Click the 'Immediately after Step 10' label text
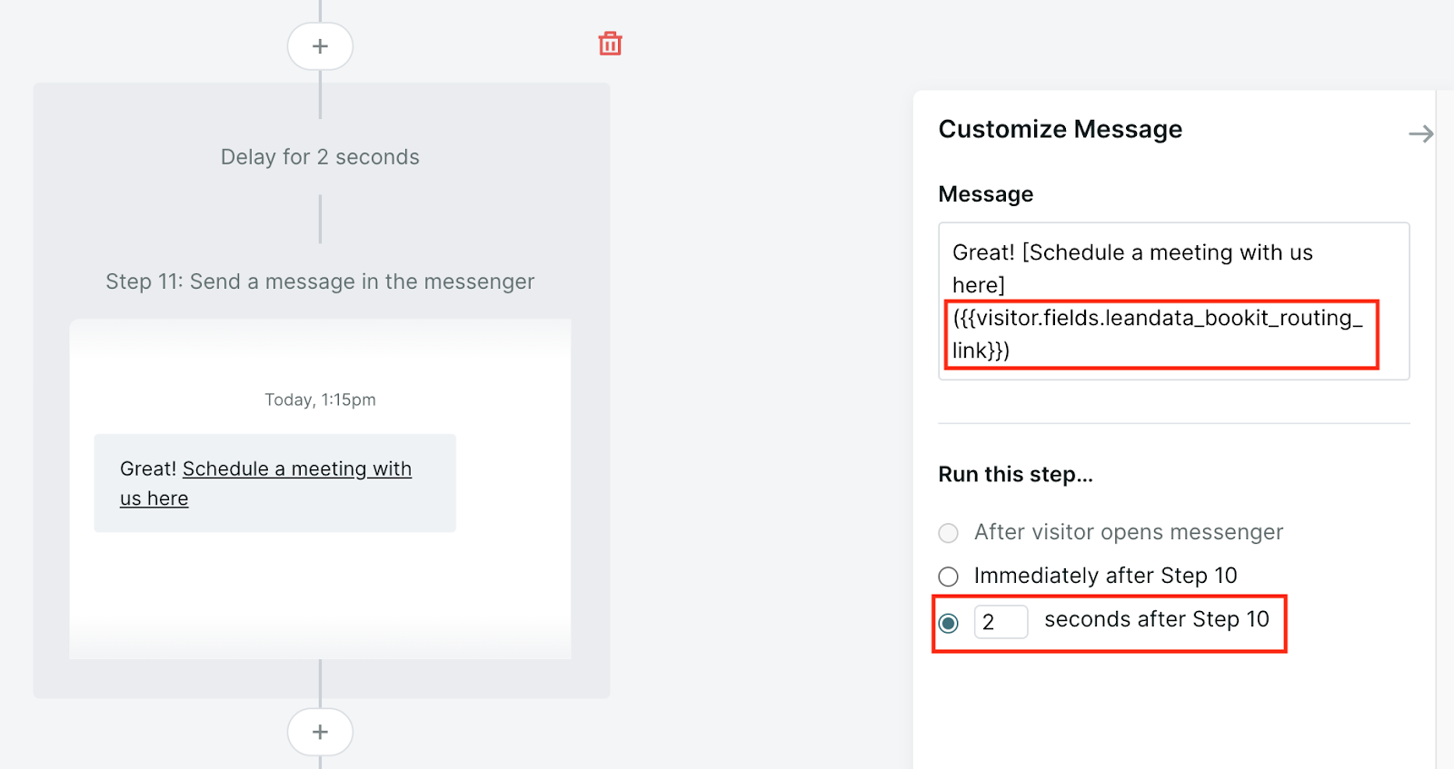The width and height of the screenshot is (1454, 769). click(x=1105, y=576)
